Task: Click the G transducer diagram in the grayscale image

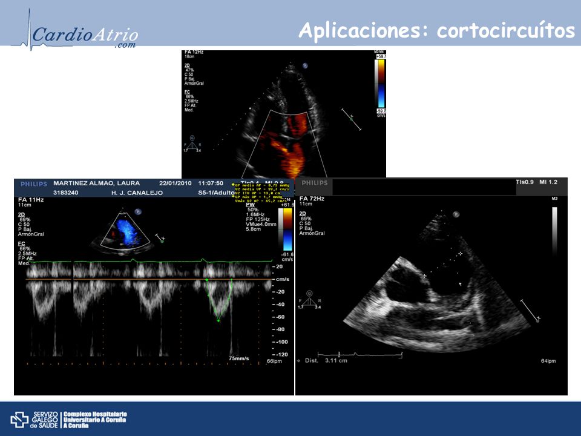Action: pyautogui.click(x=309, y=300)
